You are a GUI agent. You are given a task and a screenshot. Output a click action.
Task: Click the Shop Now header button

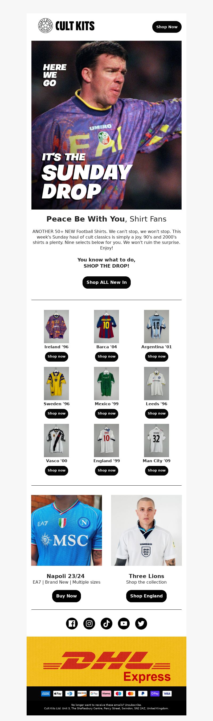click(x=167, y=27)
